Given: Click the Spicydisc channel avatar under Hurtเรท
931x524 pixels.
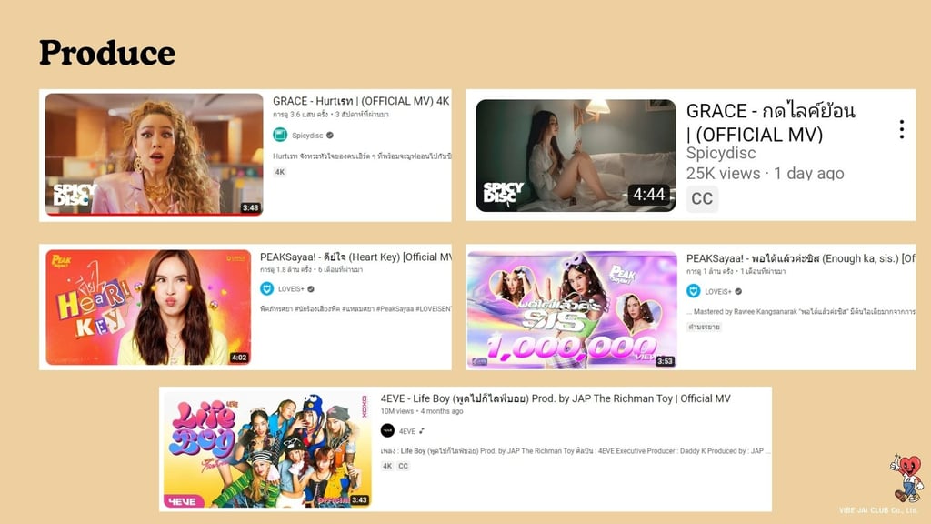Looking at the screenshot, I should coord(280,135).
